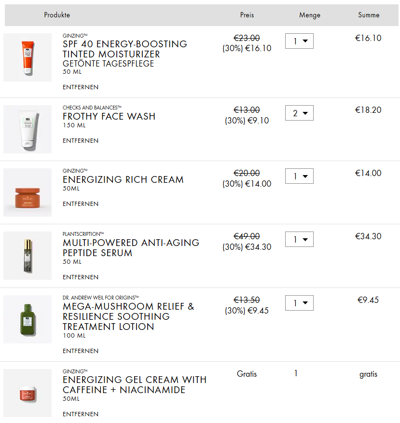Click the Frothy Face Wash tube thumbnail
The height and width of the screenshot is (423, 400).
[28, 129]
